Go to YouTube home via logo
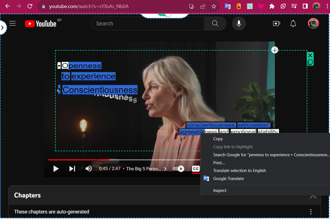The height and width of the screenshot is (219, 330). 41,24
